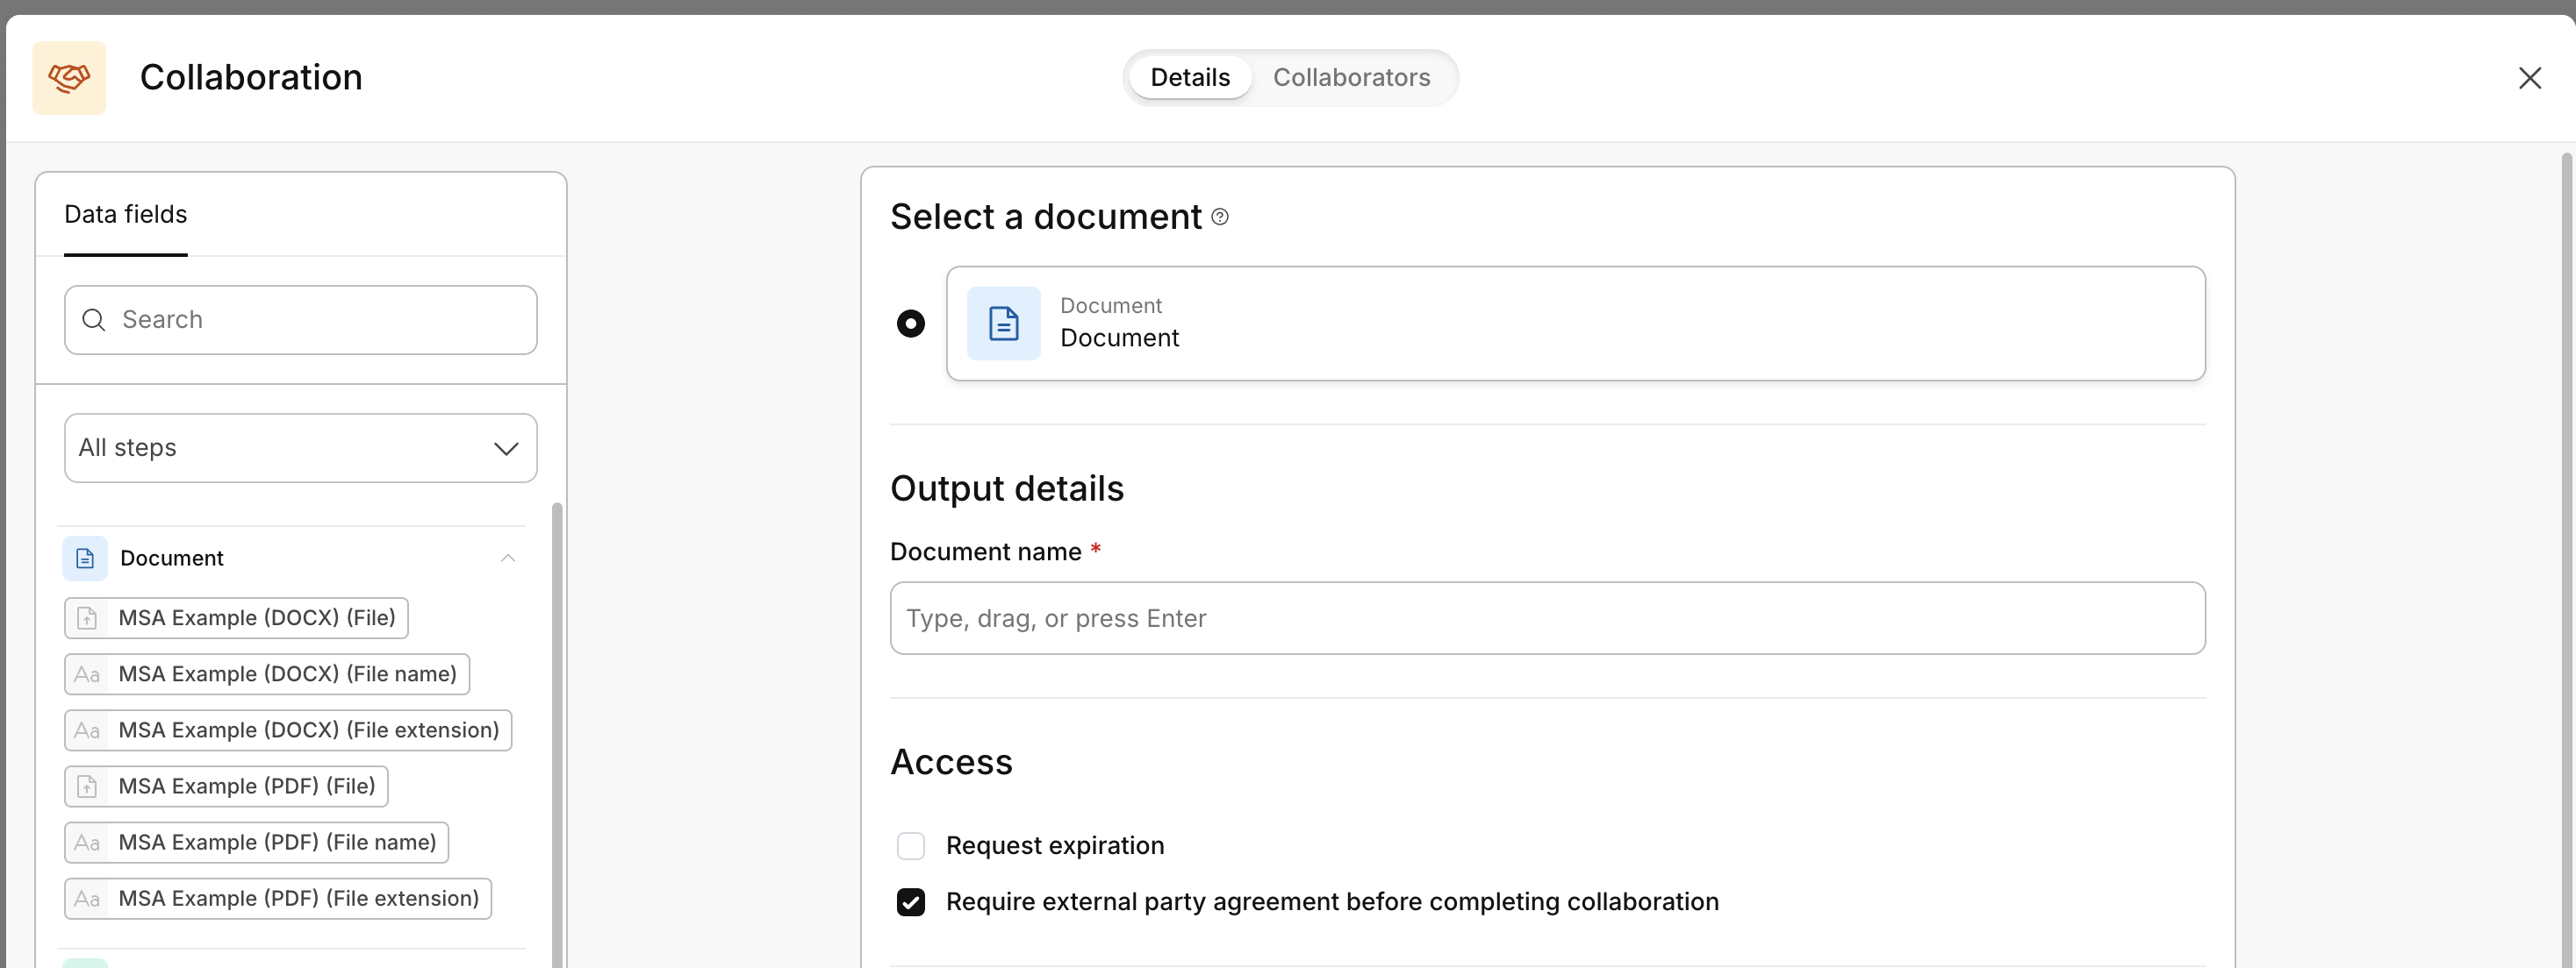Viewport: 2576px width, 968px height.
Task: Click the file upload icon on MSA Example (DOCX) (File)
Action: tap(87, 618)
